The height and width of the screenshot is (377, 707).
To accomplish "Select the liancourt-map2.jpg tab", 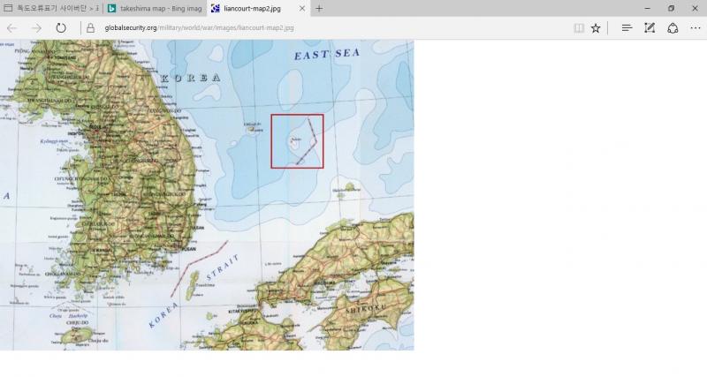I will [x=252, y=9].
